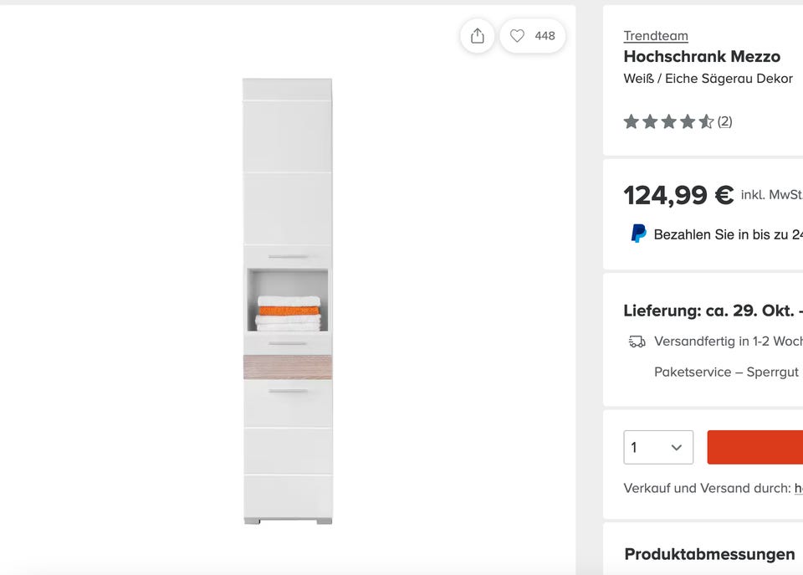Image resolution: width=803 pixels, height=575 pixels.
Task: Click the PayPal logo icon
Action: 638,234
